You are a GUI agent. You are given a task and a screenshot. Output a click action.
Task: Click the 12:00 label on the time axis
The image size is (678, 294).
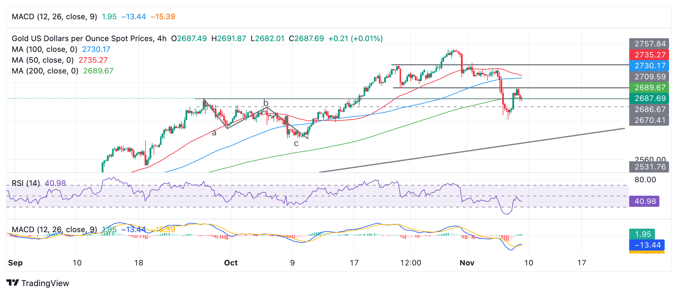[410, 263]
